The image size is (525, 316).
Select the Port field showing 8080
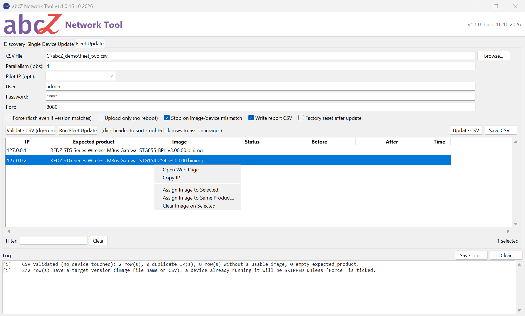260,107
